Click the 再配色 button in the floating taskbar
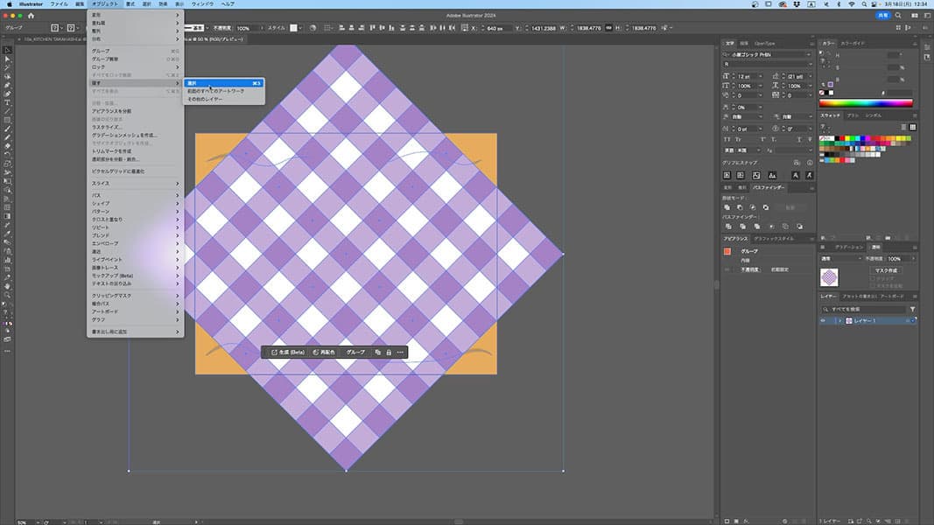The width and height of the screenshot is (934, 525). 324,352
